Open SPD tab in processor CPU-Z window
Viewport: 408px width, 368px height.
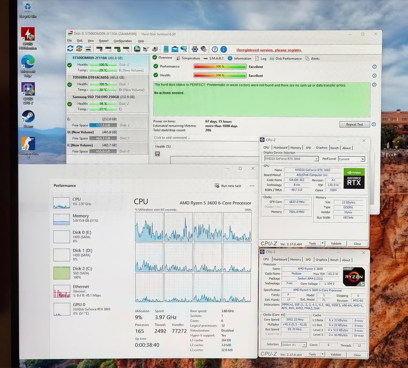coord(308,260)
